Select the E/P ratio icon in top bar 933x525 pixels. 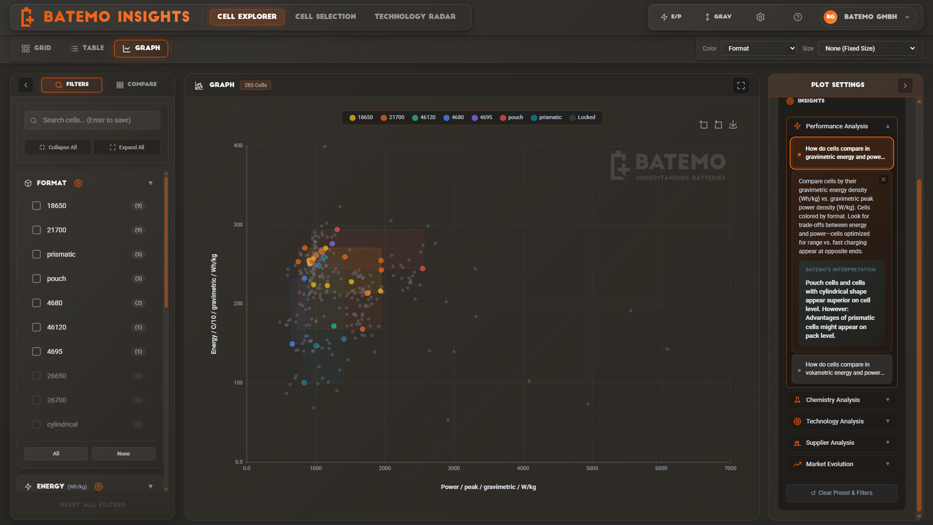[x=672, y=17]
